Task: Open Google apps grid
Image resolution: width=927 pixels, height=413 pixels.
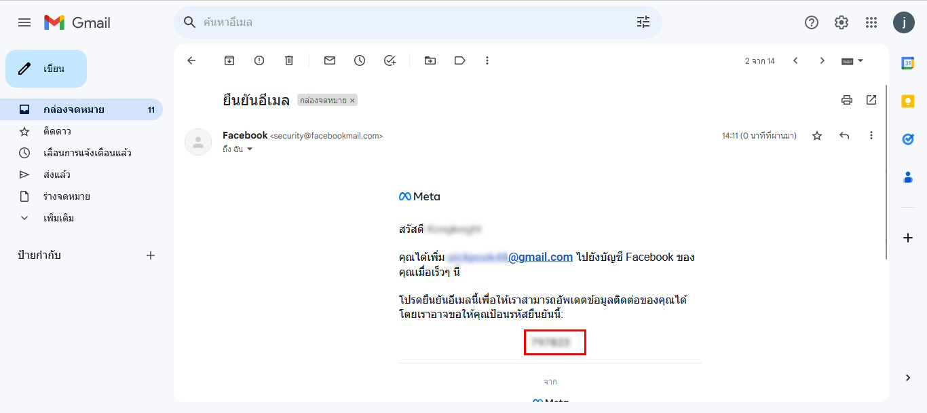Action: tap(871, 22)
